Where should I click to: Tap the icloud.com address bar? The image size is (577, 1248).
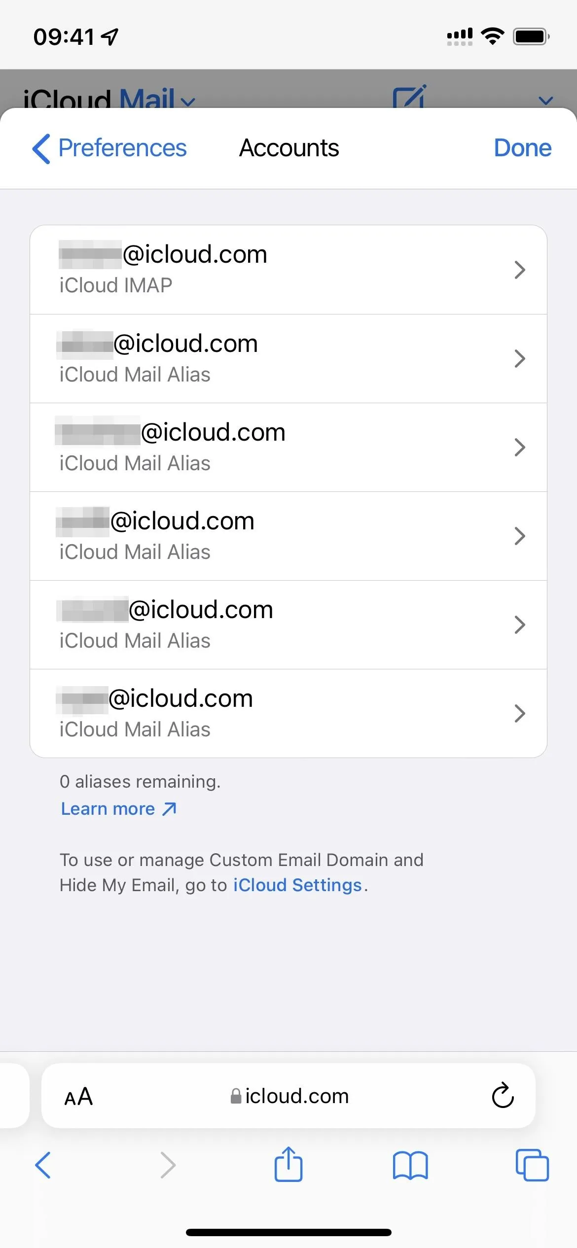pos(288,1096)
